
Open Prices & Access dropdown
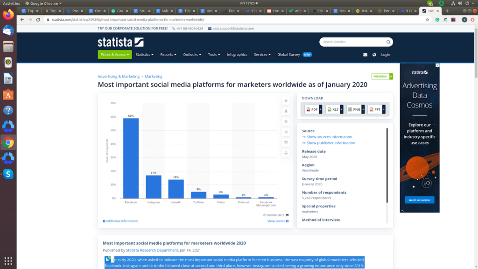tap(115, 55)
